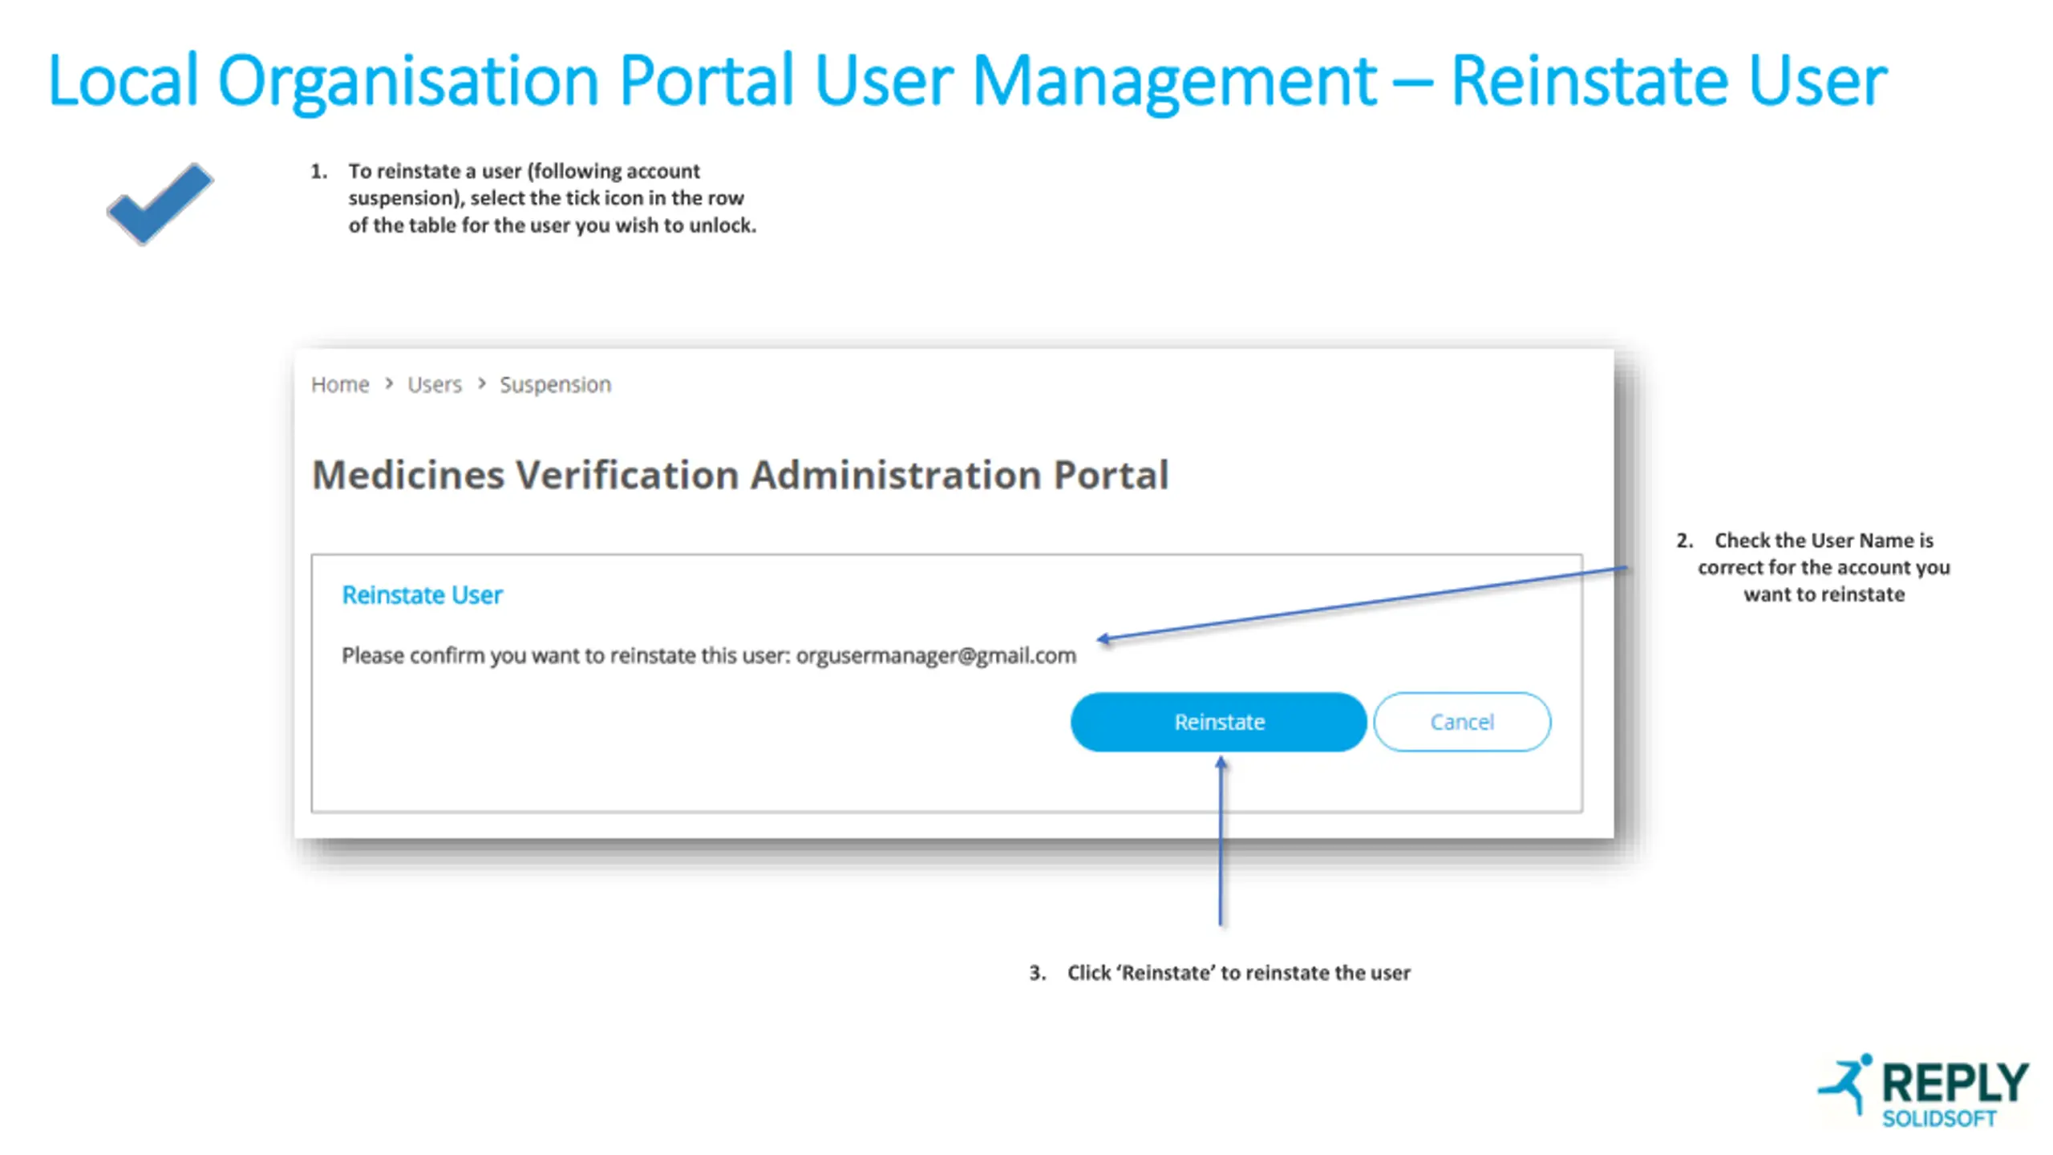Click Medicines Verification Administration Portal heading

[x=739, y=475]
